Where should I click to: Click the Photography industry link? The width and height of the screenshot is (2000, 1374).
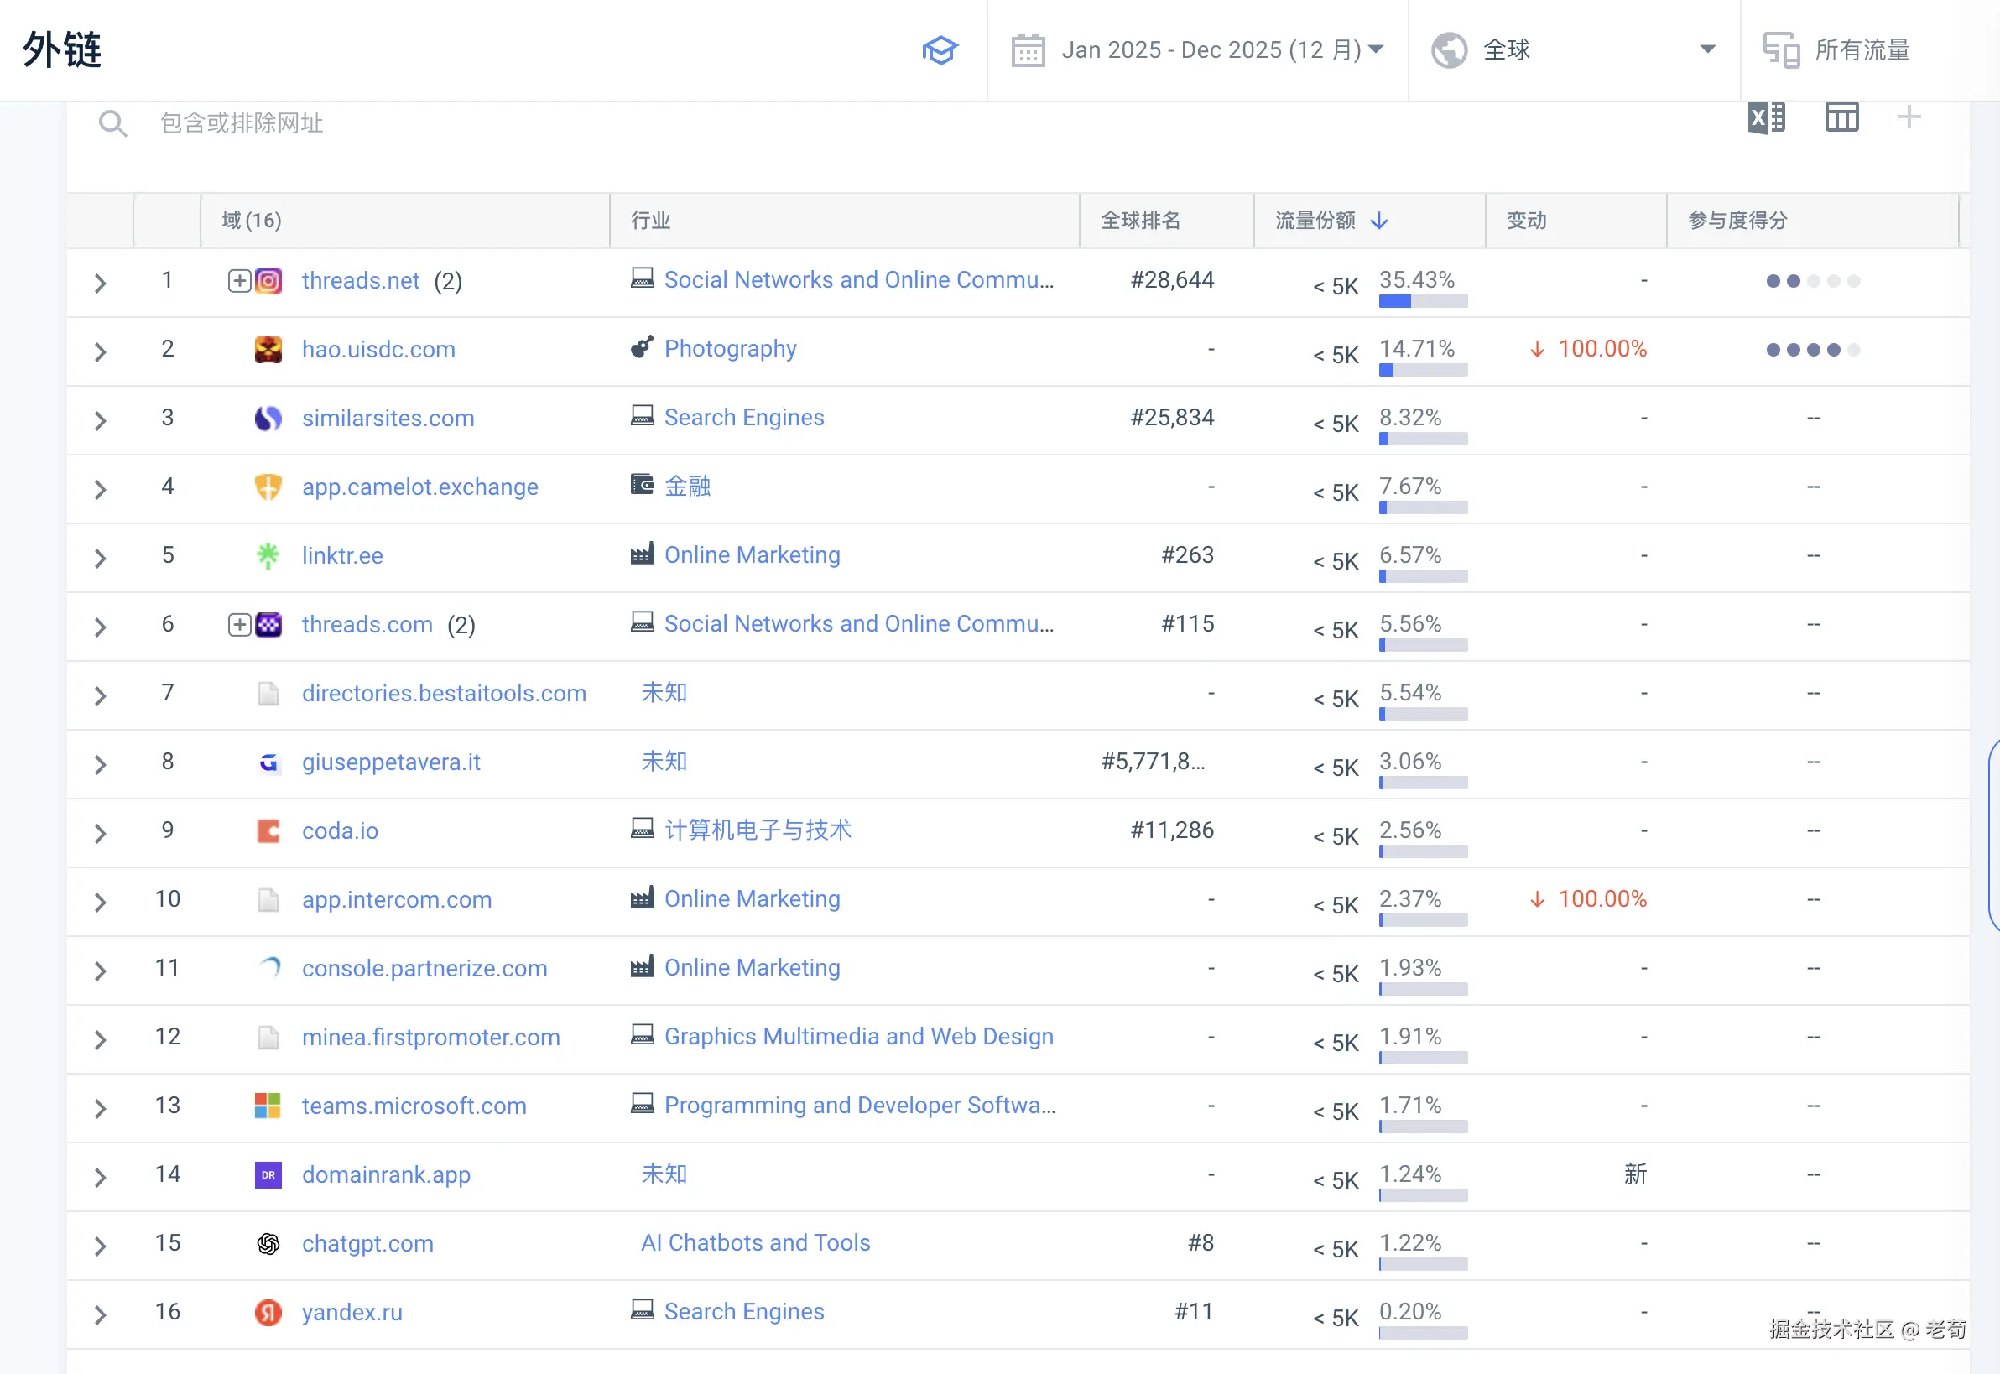(730, 349)
